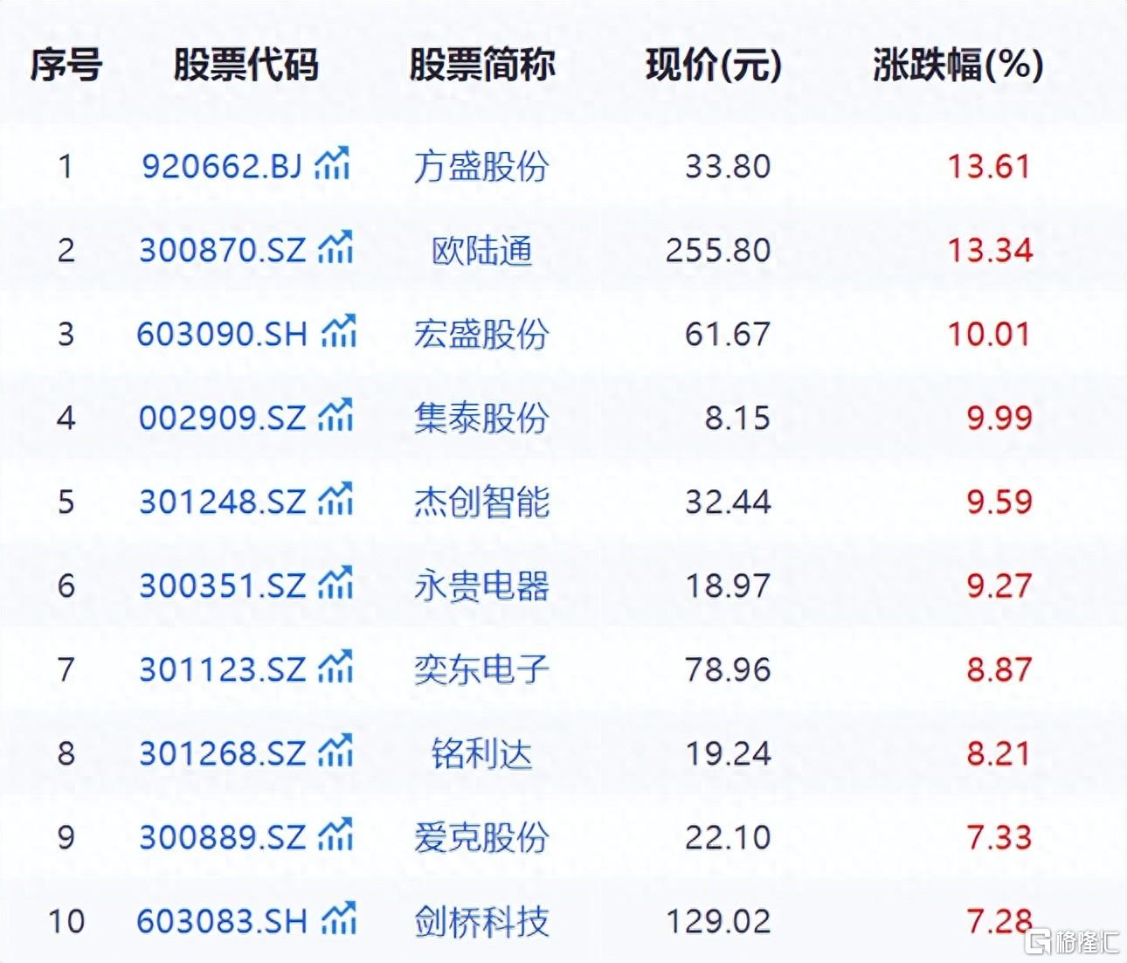This screenshot has height=963, width=1127.
Task: Open stock code 301268.SZ
Action: (x=223, y=754)
